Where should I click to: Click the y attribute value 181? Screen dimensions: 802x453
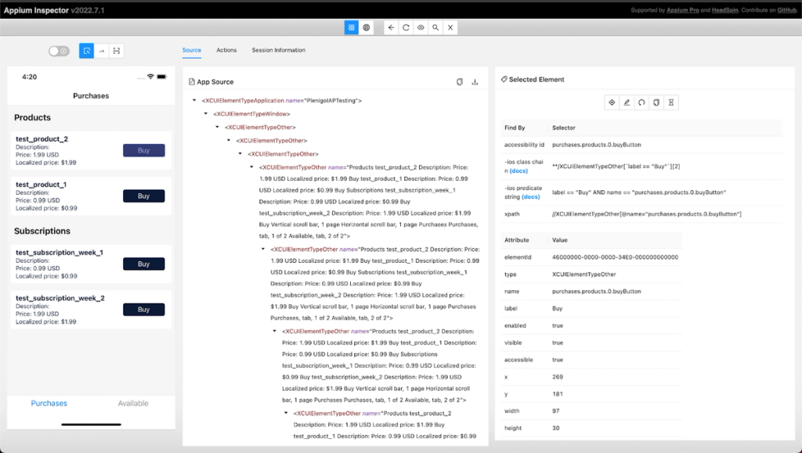pyautogui.click(x=558, y=394)
